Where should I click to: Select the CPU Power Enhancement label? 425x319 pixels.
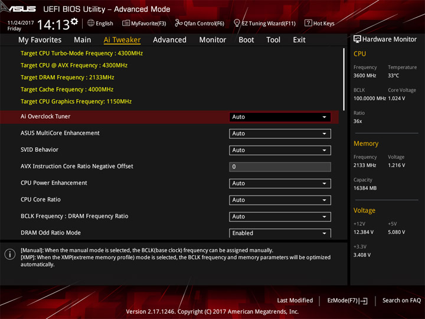[x=54, y=183]
